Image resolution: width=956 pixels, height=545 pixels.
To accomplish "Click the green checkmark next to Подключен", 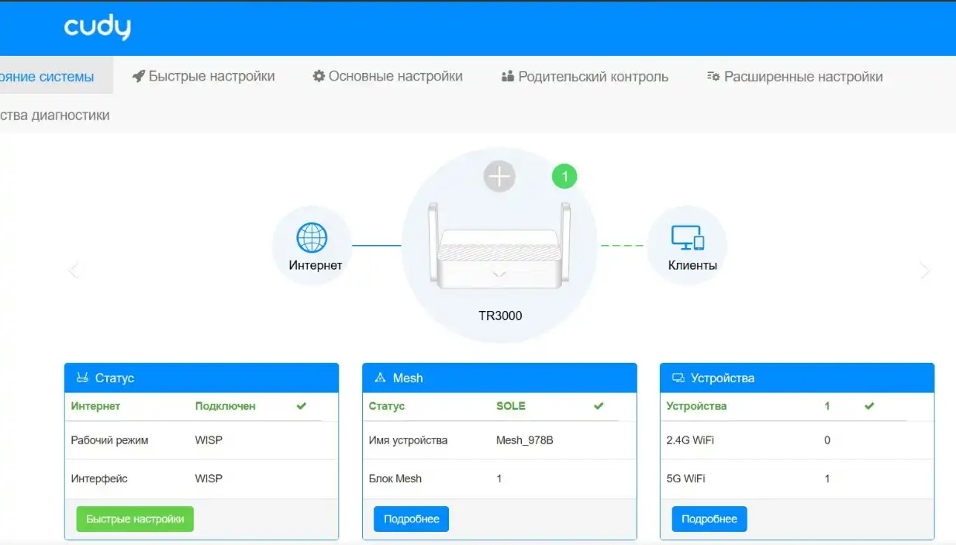I will click(x=302, y=405).
